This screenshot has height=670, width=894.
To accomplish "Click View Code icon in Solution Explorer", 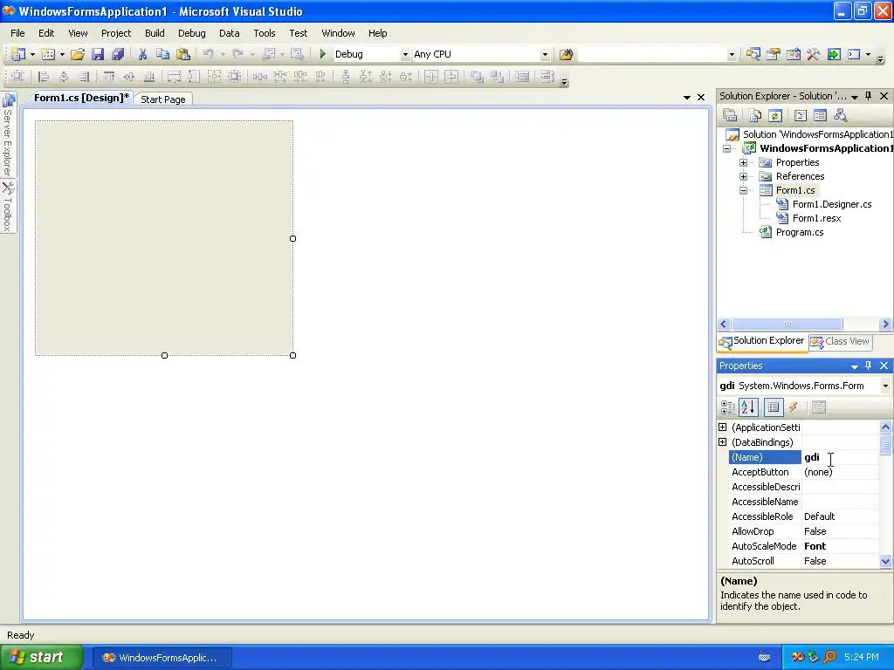I will pos(801,116).
